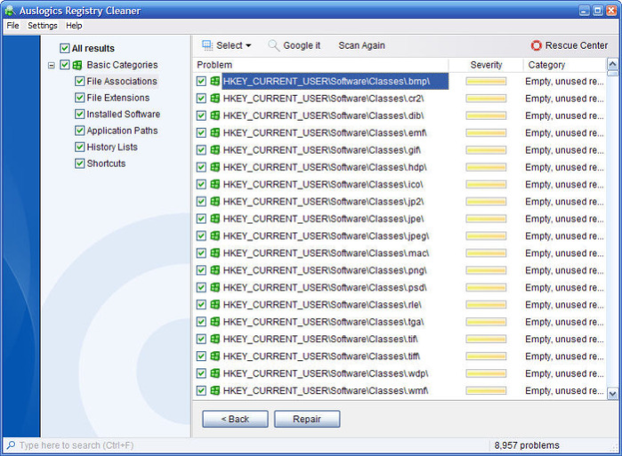Click the severity bar of the .cr2 entry
This screenshot has height=456, width=622.
click(x=486, y=99)
